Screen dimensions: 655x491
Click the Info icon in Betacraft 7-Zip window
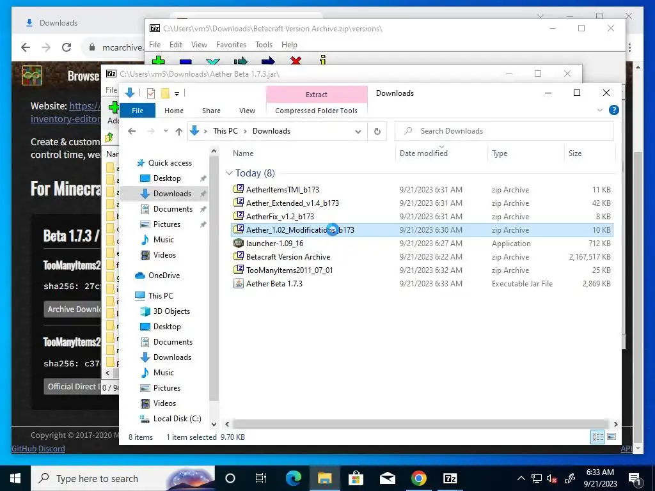(x=322, y=60)
